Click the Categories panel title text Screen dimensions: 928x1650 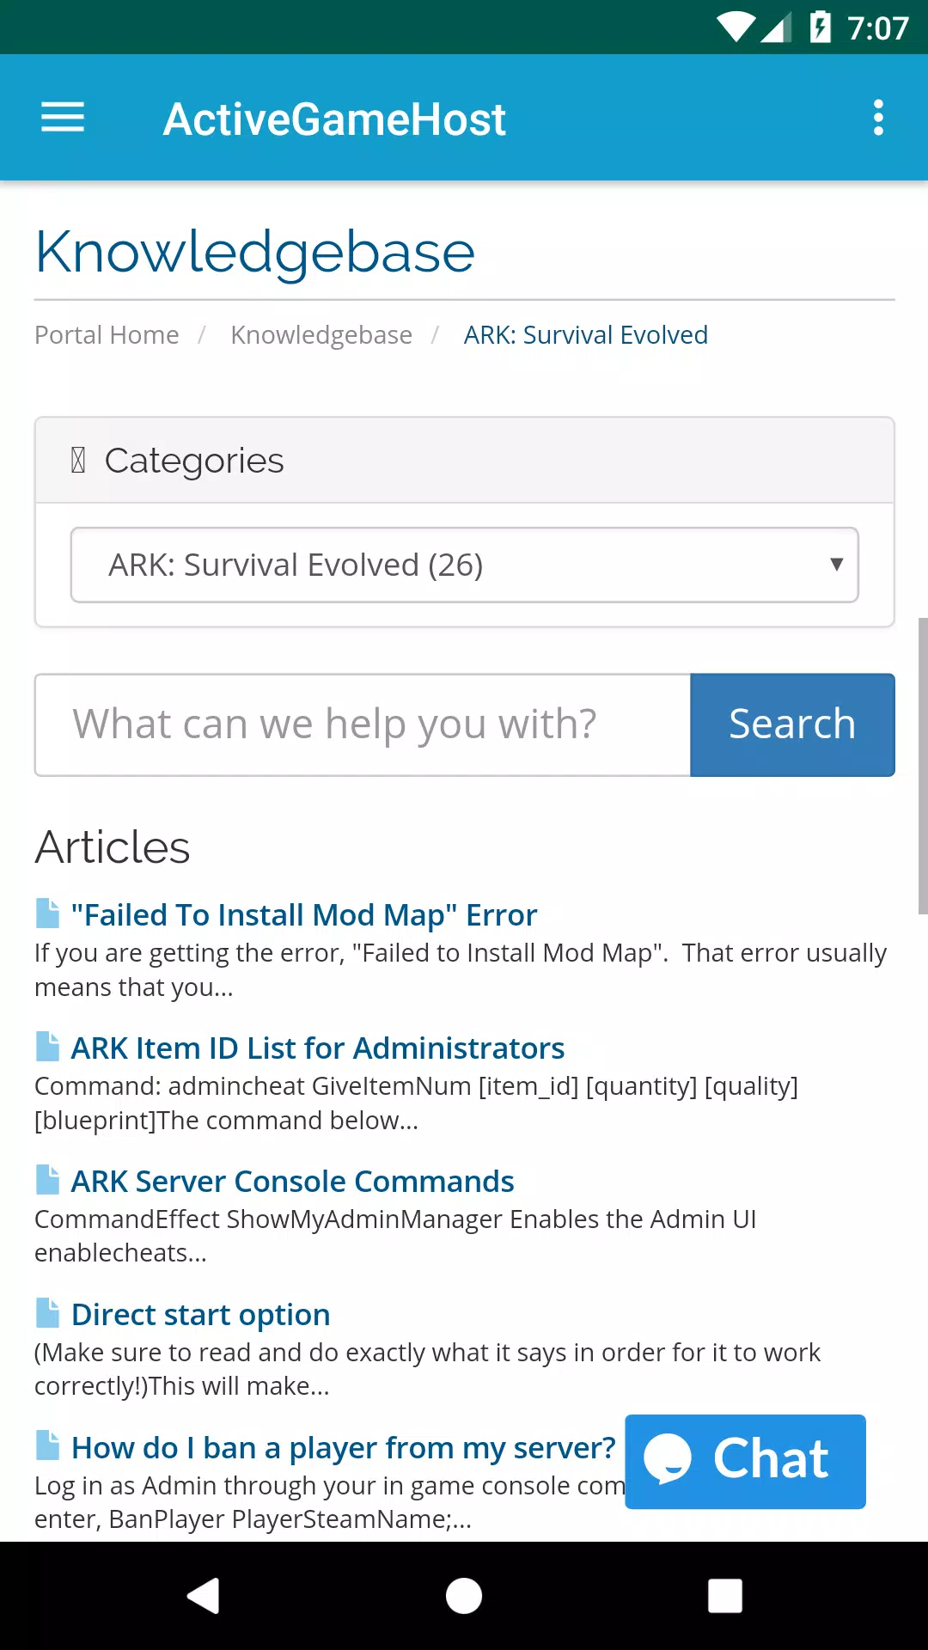tap(194, 461)
